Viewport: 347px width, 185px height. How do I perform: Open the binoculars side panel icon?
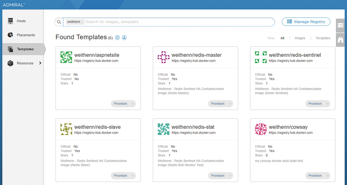[x=340, y=40]
